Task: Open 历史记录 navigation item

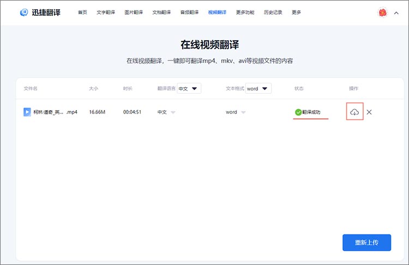Action: 273,12
